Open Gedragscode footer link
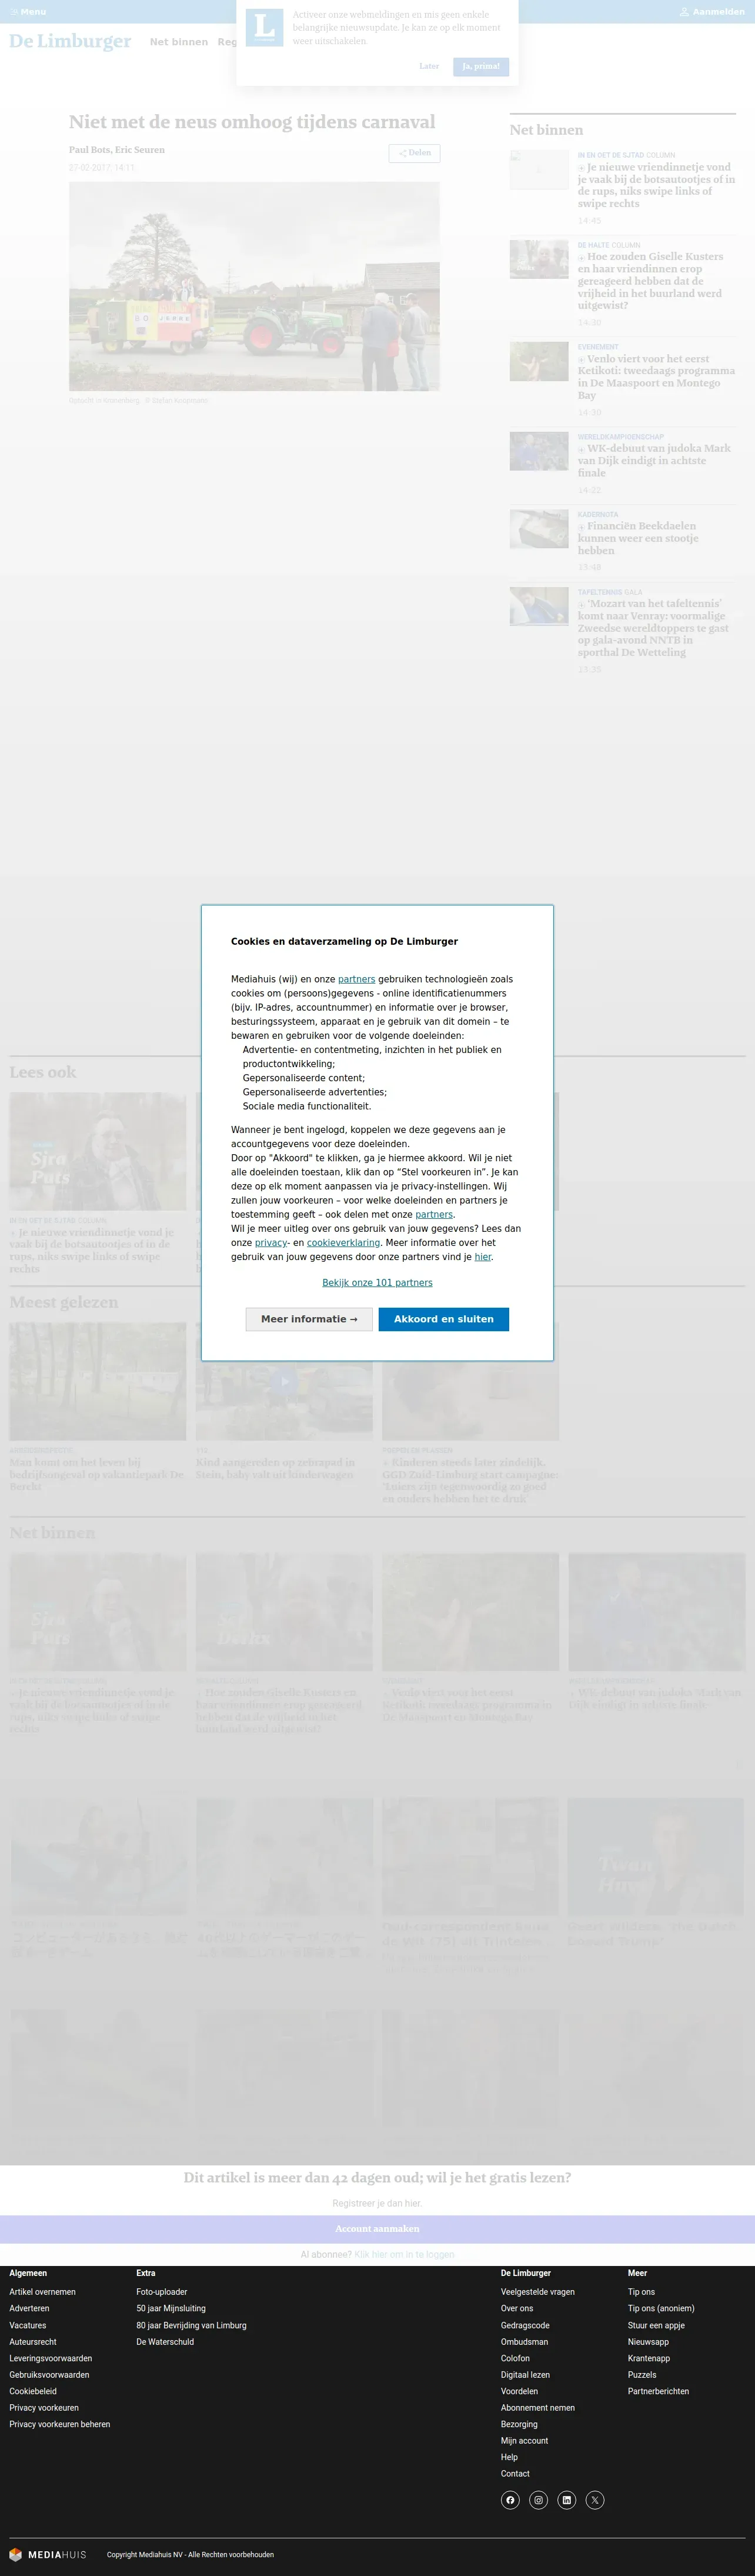This screenshot has height=2576, width=755. 525,2325
